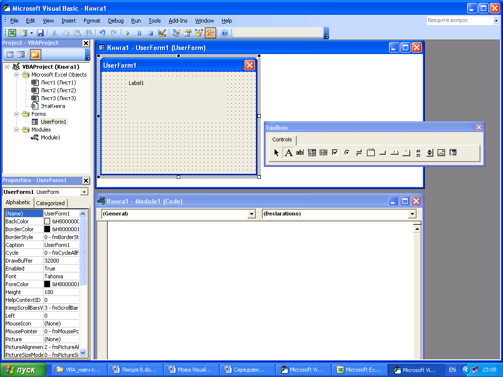
Task: Run the macro with the play icon
Action: coord(128,33)
